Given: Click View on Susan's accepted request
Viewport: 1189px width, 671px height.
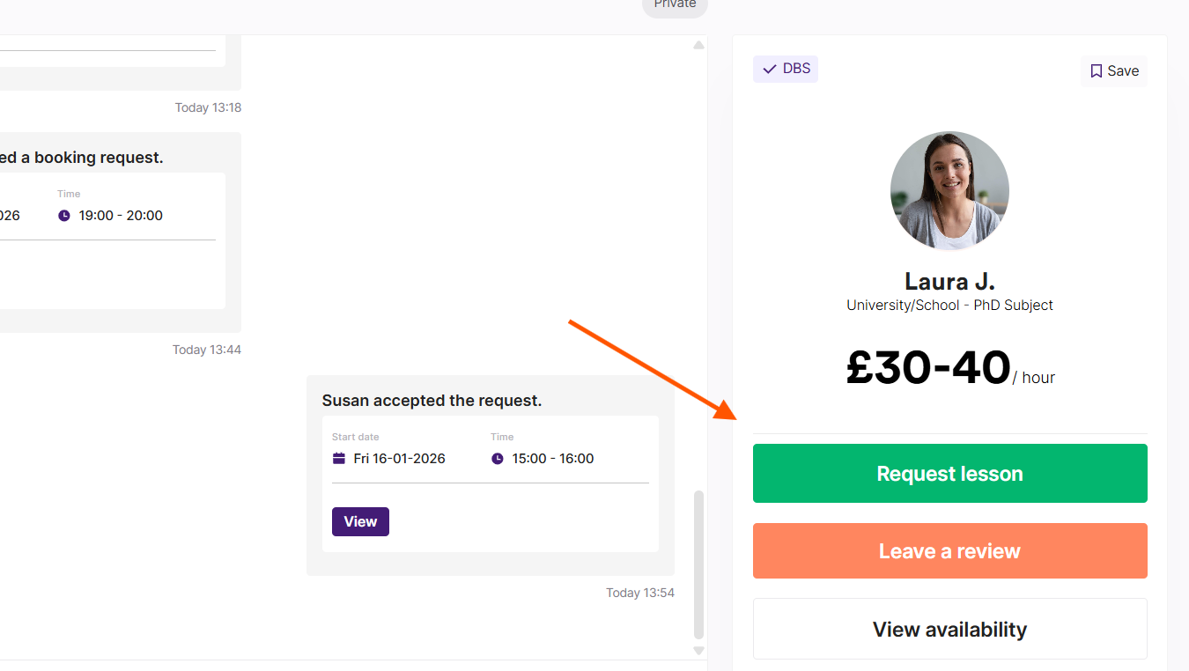Looking at the screenshot, I should click(x=360, y=521).
